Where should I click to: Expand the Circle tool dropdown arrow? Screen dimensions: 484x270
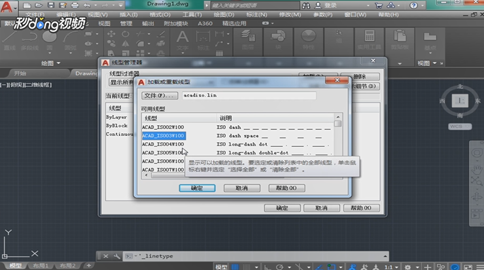[50, 53]
